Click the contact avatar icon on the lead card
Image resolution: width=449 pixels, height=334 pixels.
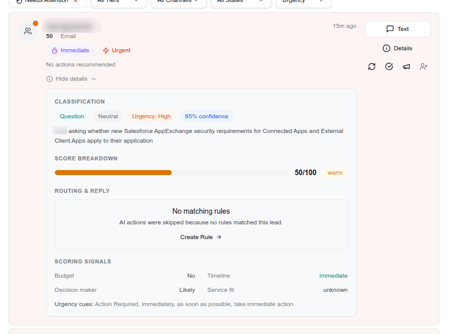pos(28,30)
